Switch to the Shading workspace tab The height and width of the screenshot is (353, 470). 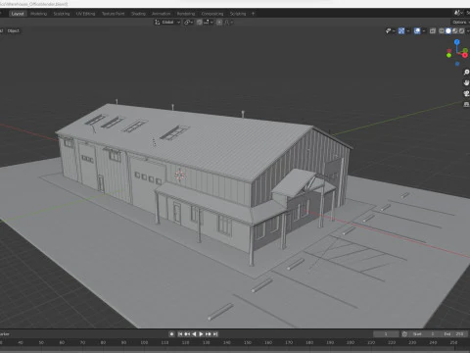138,14
